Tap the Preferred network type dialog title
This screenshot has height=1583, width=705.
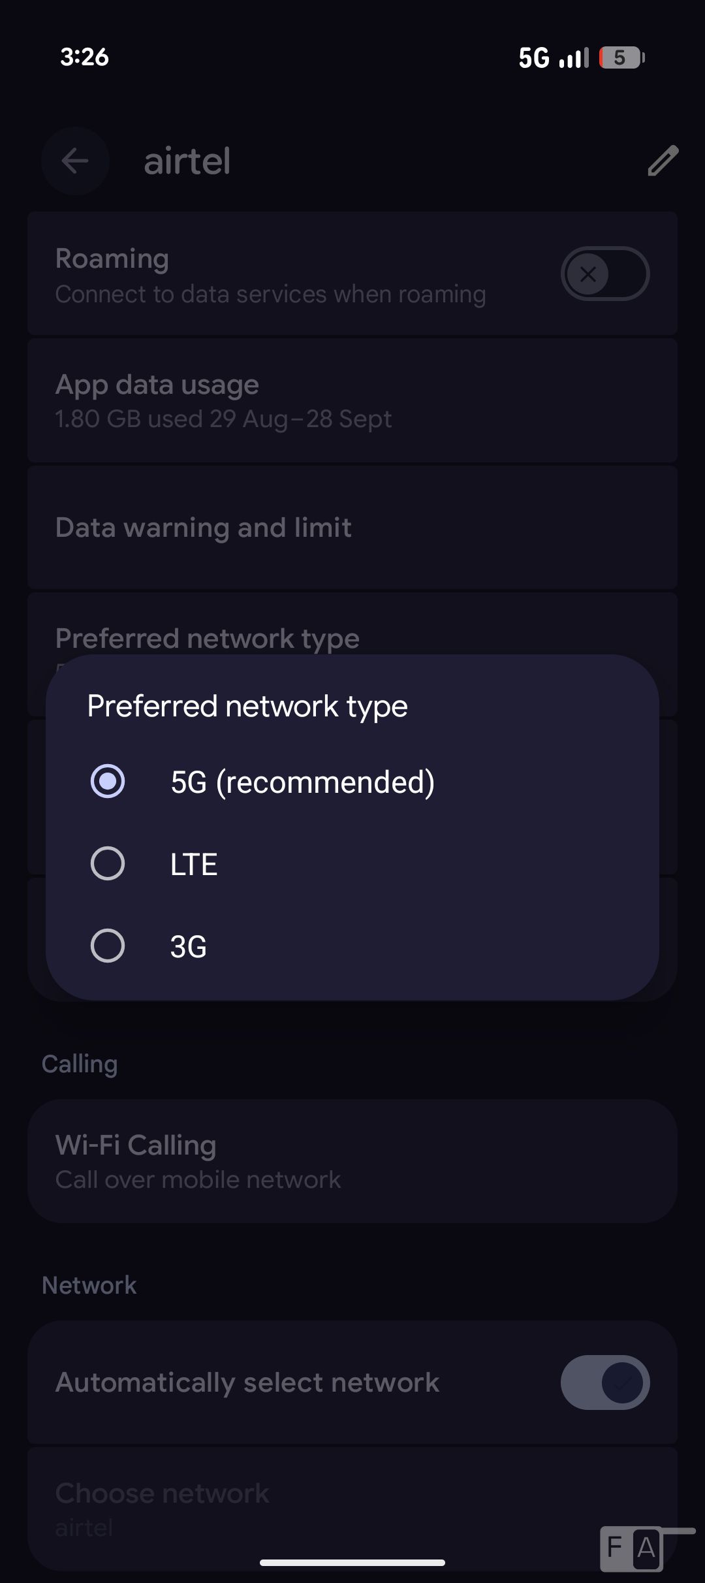[247, 706]
